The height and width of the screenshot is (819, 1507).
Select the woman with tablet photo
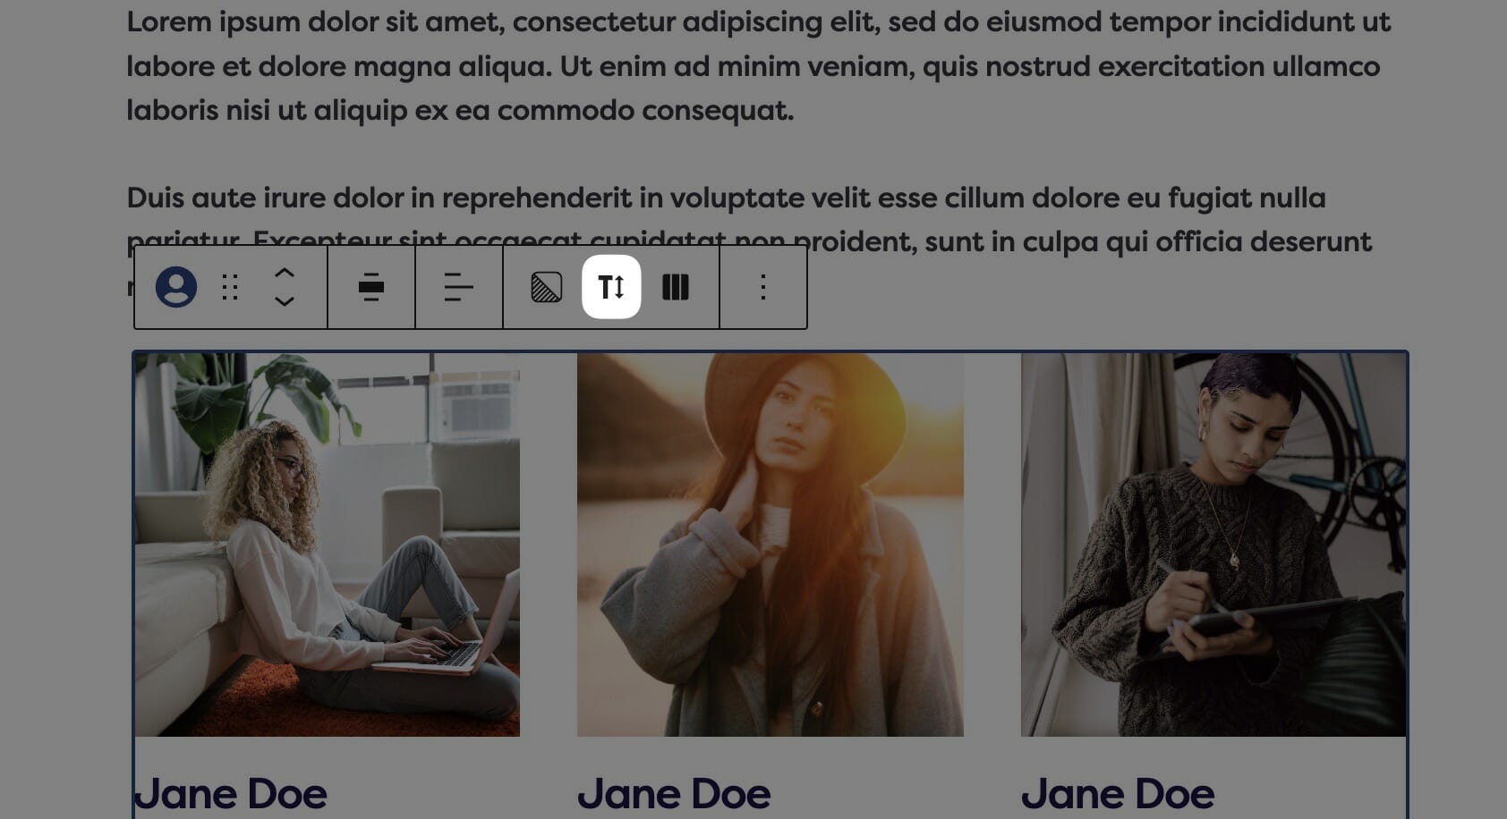coord(1213,545)
